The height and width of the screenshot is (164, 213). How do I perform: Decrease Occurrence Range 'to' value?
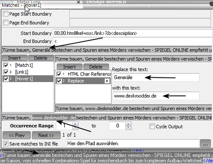128,127
